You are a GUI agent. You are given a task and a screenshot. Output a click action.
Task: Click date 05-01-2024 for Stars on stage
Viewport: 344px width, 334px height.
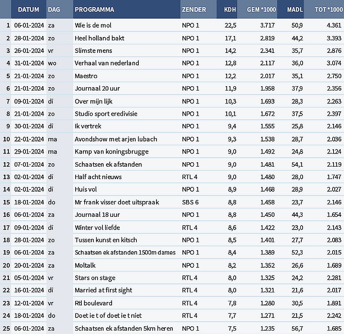click(x=29, y=278)
